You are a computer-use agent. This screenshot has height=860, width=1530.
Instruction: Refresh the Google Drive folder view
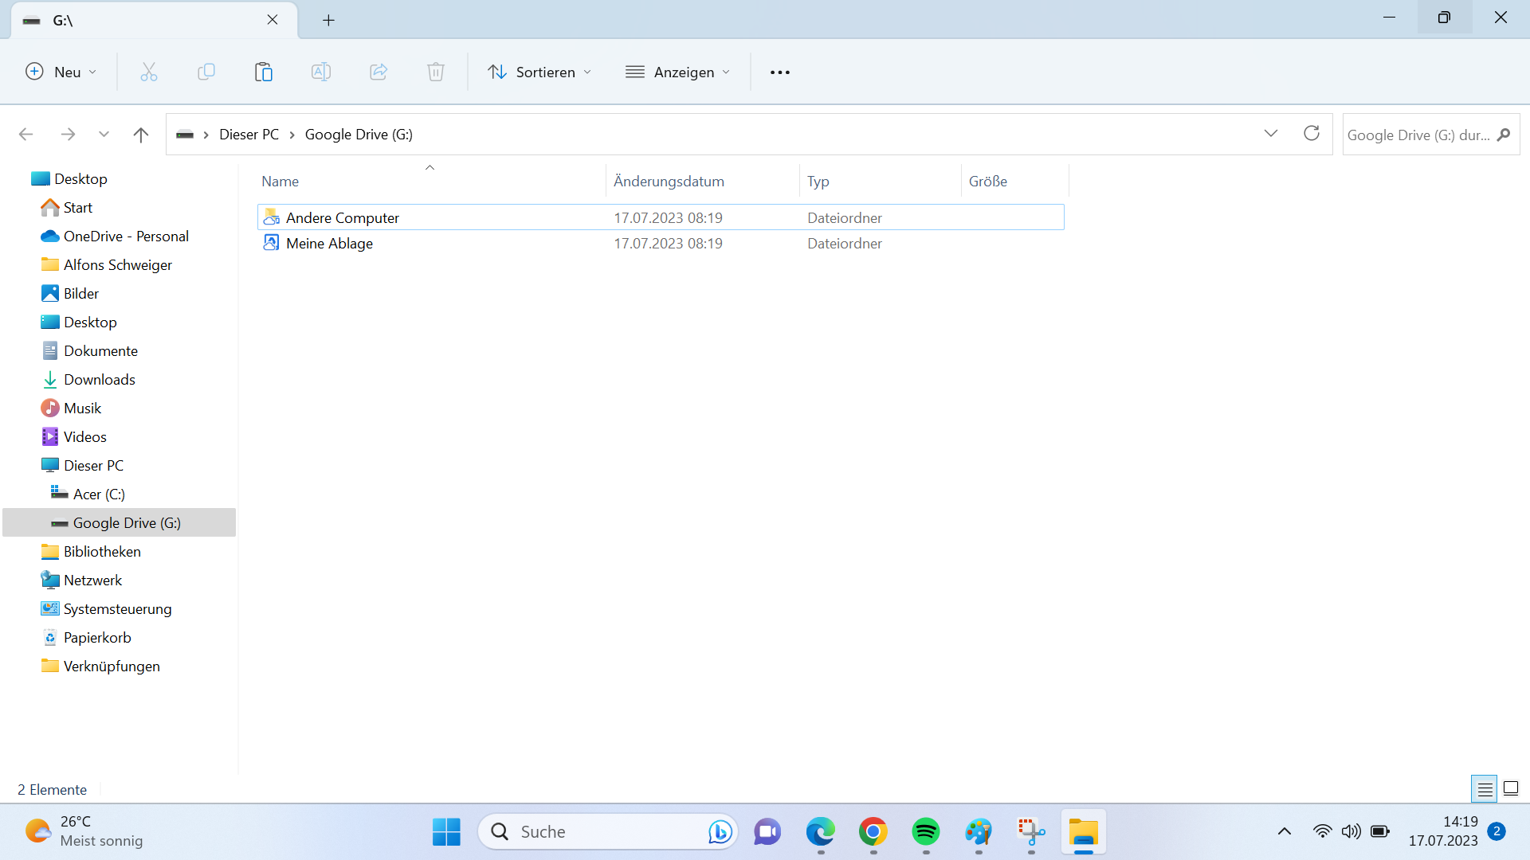point(1311,134)
